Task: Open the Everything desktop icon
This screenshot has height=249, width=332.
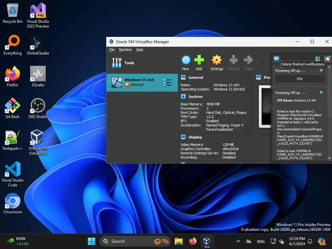Action: tap(13, 45)
